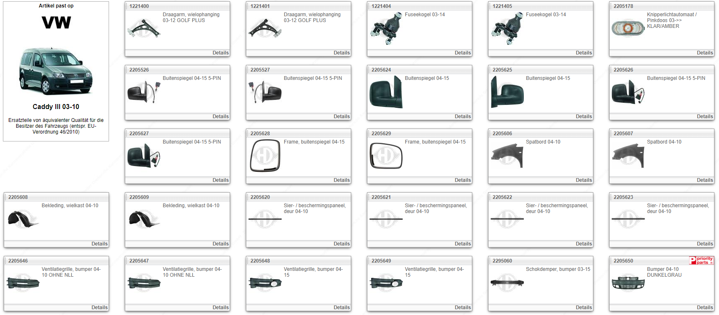The width and height of the screenshot is (719, 315).
Task: Select the amber turn signal lamp image
Action: [628, 29]
